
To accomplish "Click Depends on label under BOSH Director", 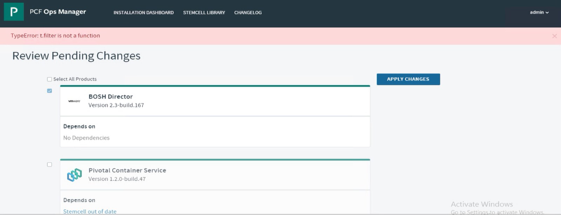I will 79,127.
